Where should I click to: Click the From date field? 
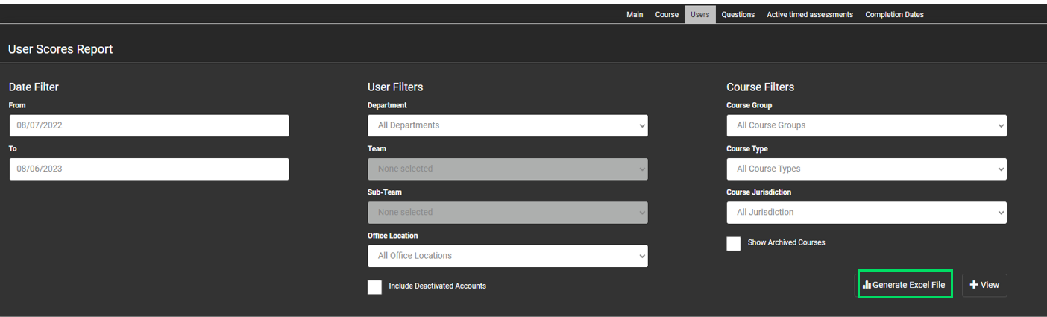(x=149, y=125)
